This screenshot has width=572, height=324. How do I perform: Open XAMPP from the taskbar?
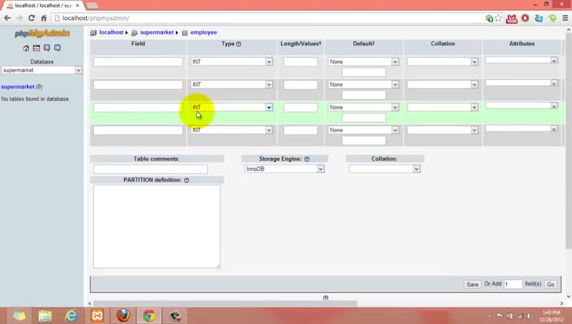tap(97, 316)
